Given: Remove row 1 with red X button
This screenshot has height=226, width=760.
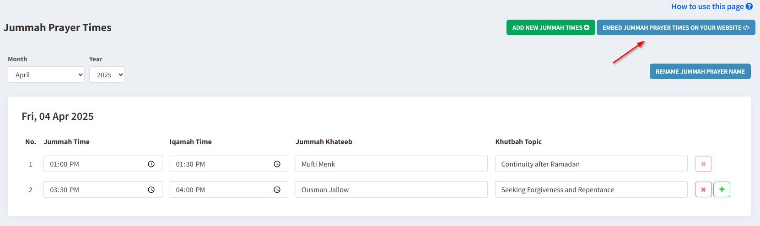Looking at the screenshot, I should point(703,164).
